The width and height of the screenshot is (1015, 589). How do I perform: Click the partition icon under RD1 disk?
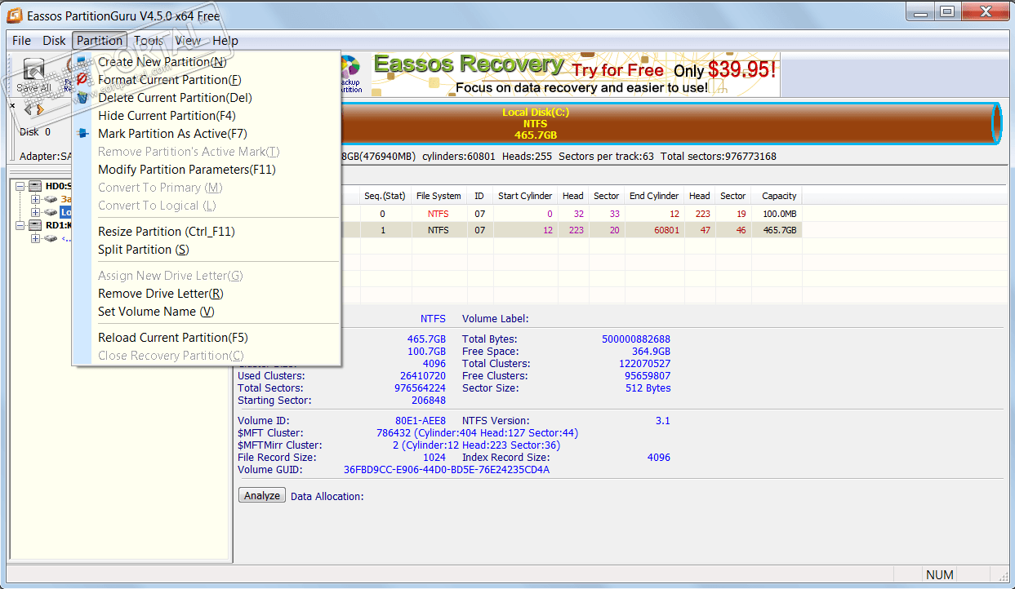tap(51, 238)
